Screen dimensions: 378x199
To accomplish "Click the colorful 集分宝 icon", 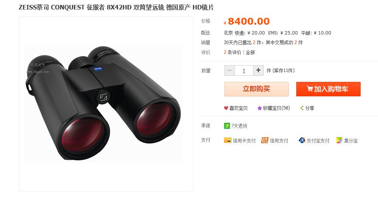I will [x=339, y=140].
